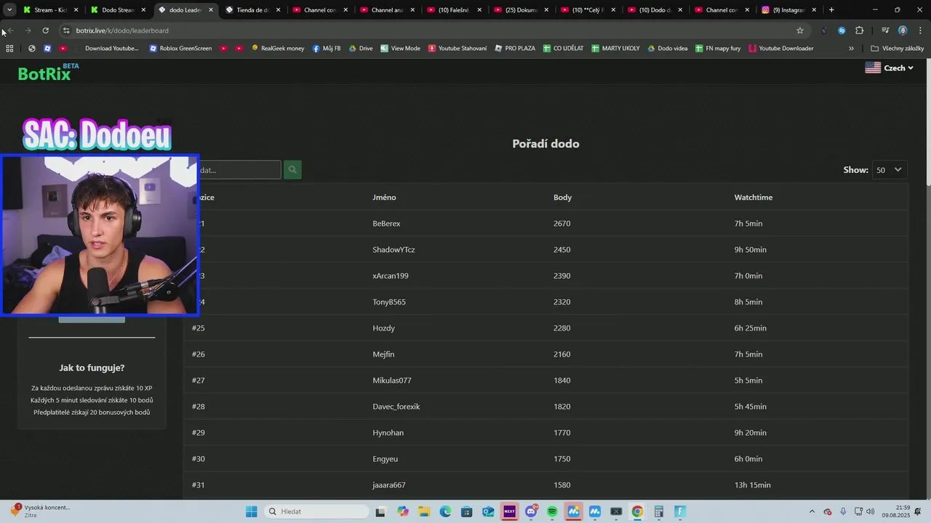
Task: Open the Download Youtube bookmark
Action: point(107,49)
